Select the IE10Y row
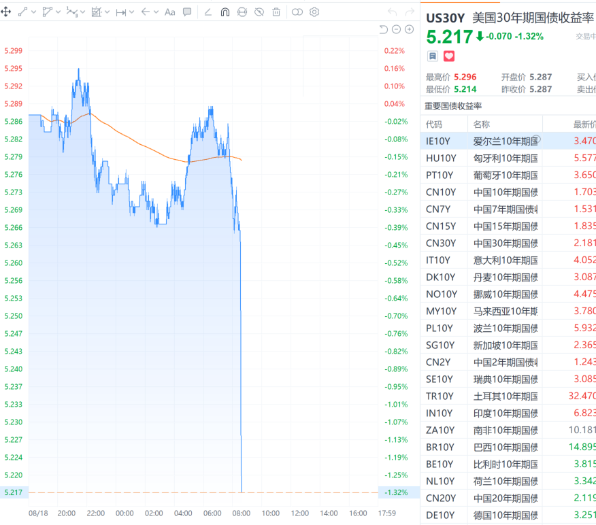 508,141
